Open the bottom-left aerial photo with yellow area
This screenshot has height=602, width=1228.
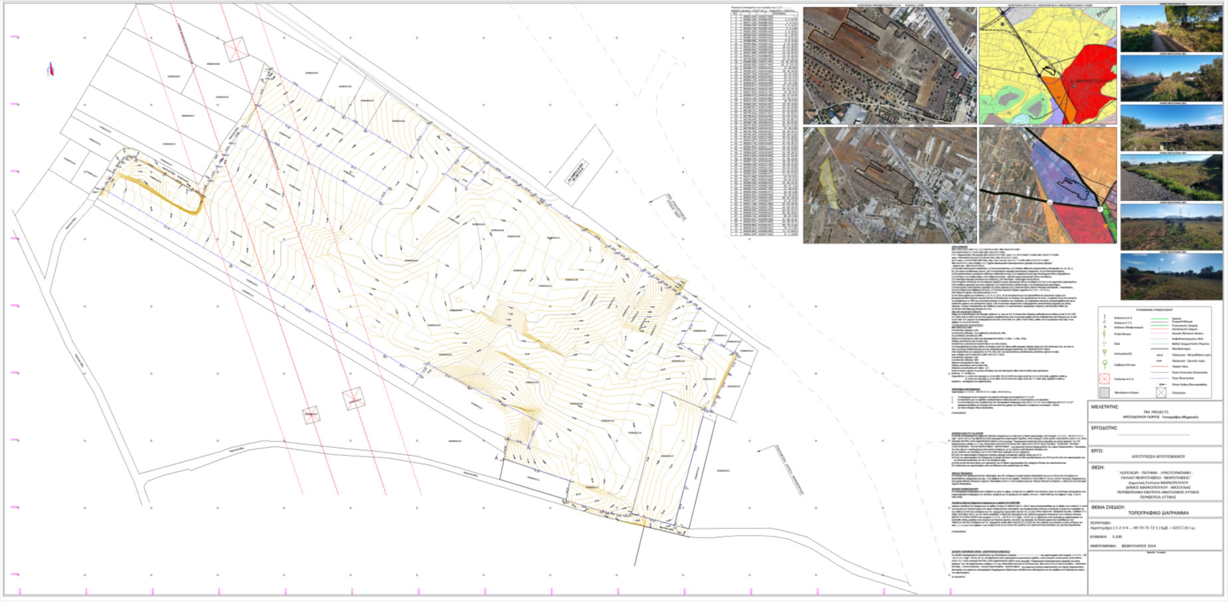coord(889,185)
